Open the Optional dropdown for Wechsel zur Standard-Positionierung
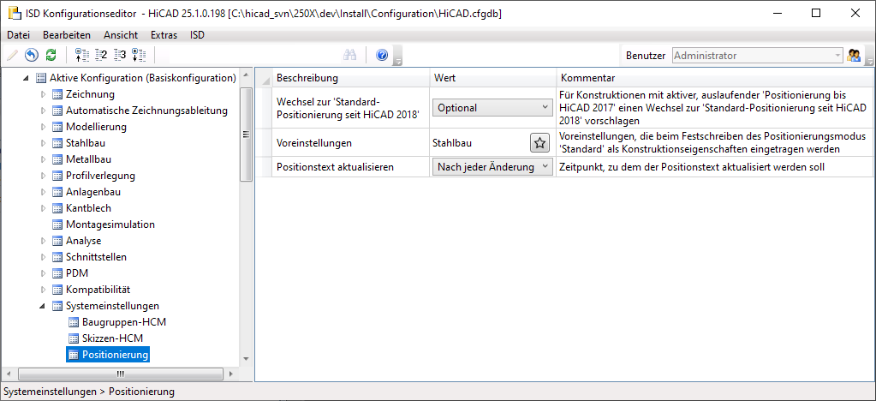The height and width of the screenshot is (401, 876). [492, 108]
